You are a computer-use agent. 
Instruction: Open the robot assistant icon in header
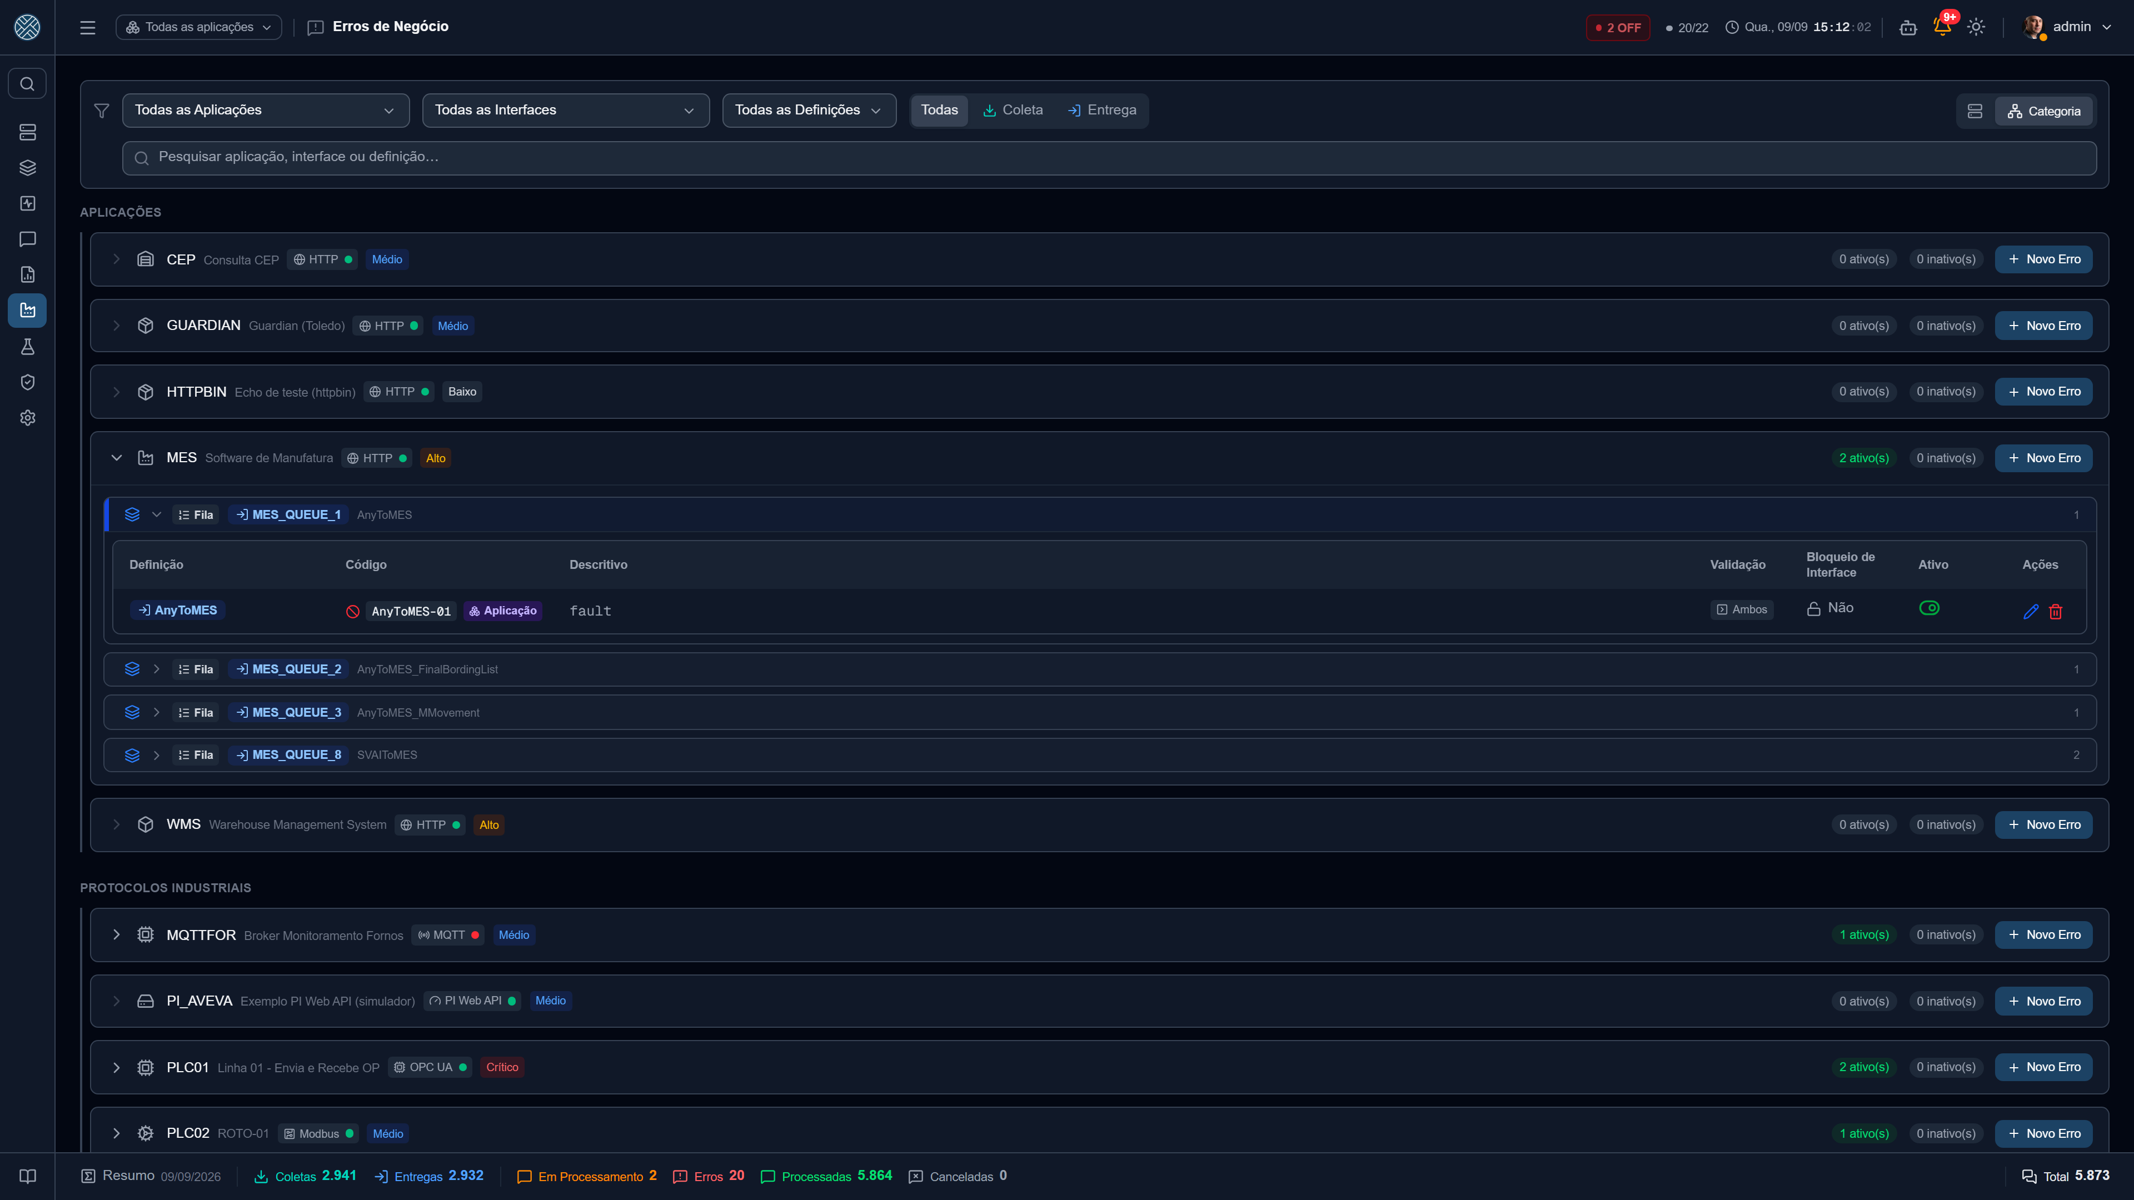tap(1908, 27)
